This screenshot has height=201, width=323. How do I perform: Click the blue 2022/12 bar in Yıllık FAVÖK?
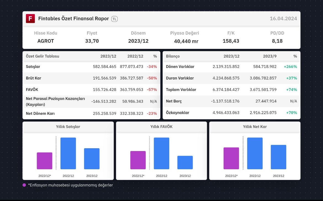pyautogui.click(x=161, y=154)
